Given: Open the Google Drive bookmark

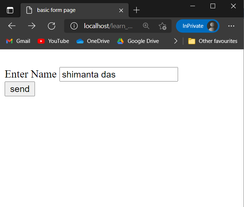Looking at the screenshot, I should pos(138,41).
